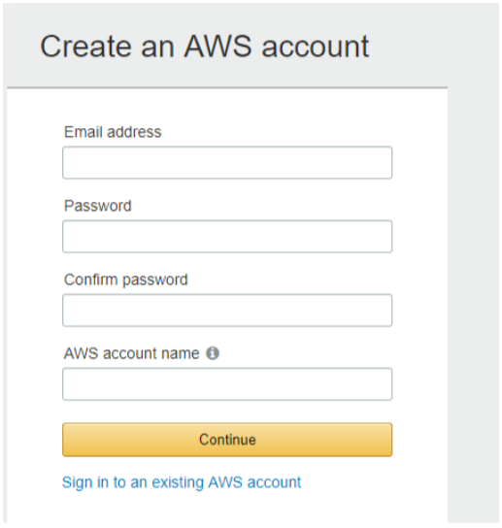Show help tooltip for AWS account name
The height and width of the screenshot is (528, 502).
tap(213, 353)
